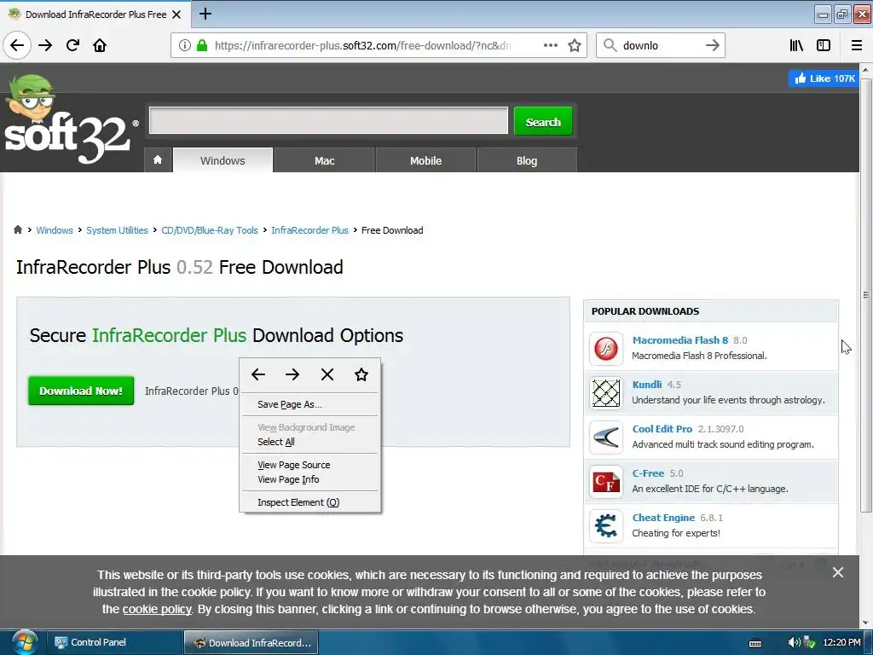
Task: Click the context menu Back arrow
Action: coord(257,374)
